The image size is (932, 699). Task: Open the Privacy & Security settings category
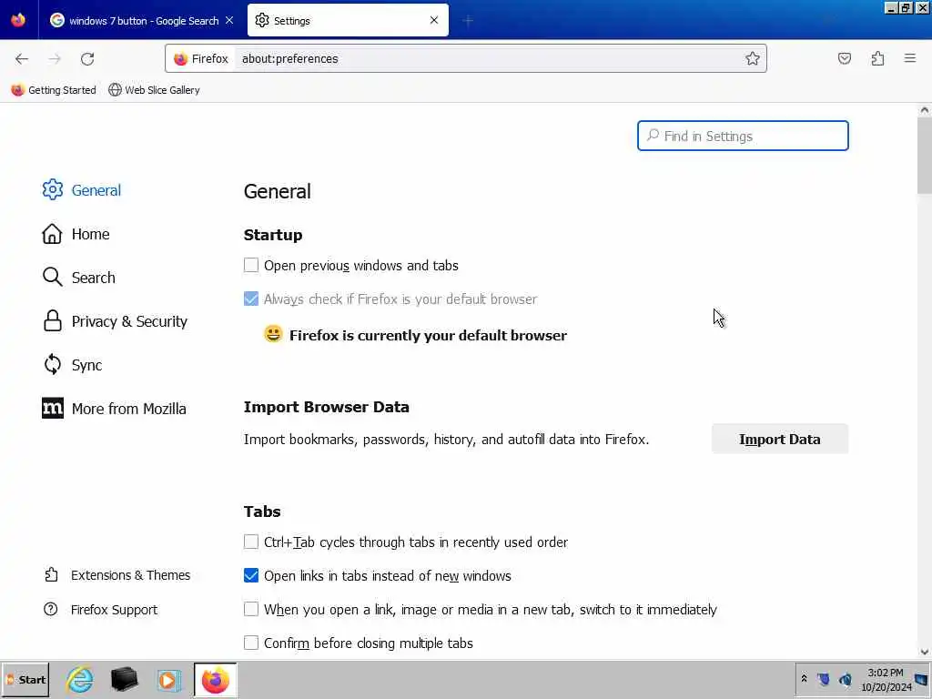point(116,321)
